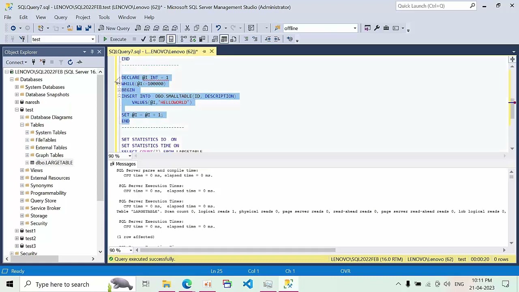
Task: Click Windows Type here to search box
Action: (x=77, y=284)
